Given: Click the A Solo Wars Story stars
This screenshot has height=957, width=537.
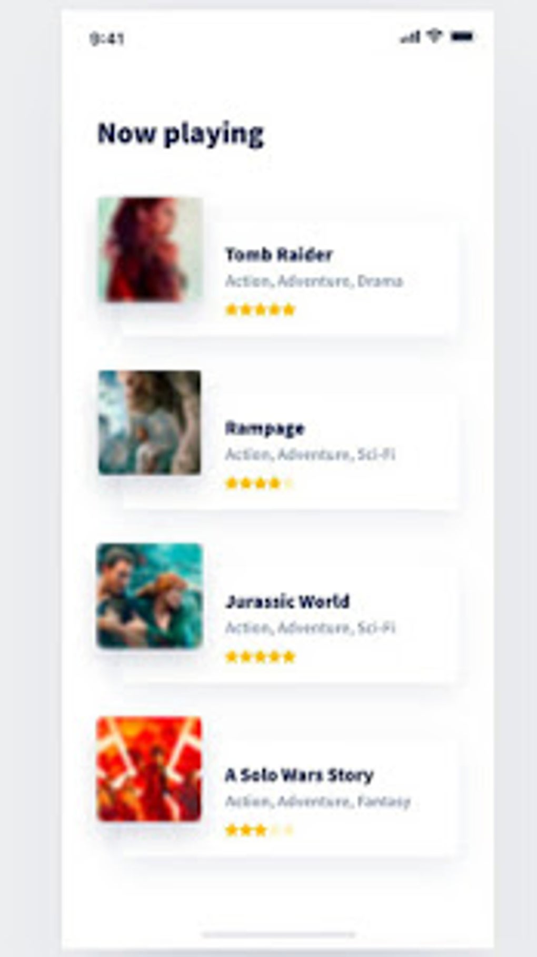Looking at the screenshot, I should pyautogui.click(x=259, y=831).
